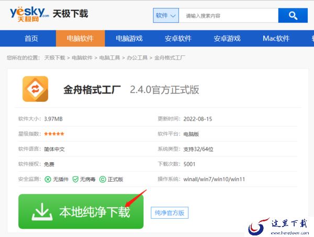Click the 支持32/64位 system type value
This screenshot has width=314, height=237.
[198, 149]
